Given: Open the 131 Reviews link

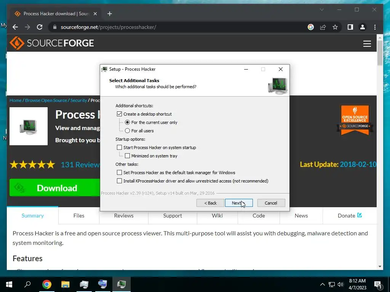Looking at the screenshot, I should tap(80, 165).
